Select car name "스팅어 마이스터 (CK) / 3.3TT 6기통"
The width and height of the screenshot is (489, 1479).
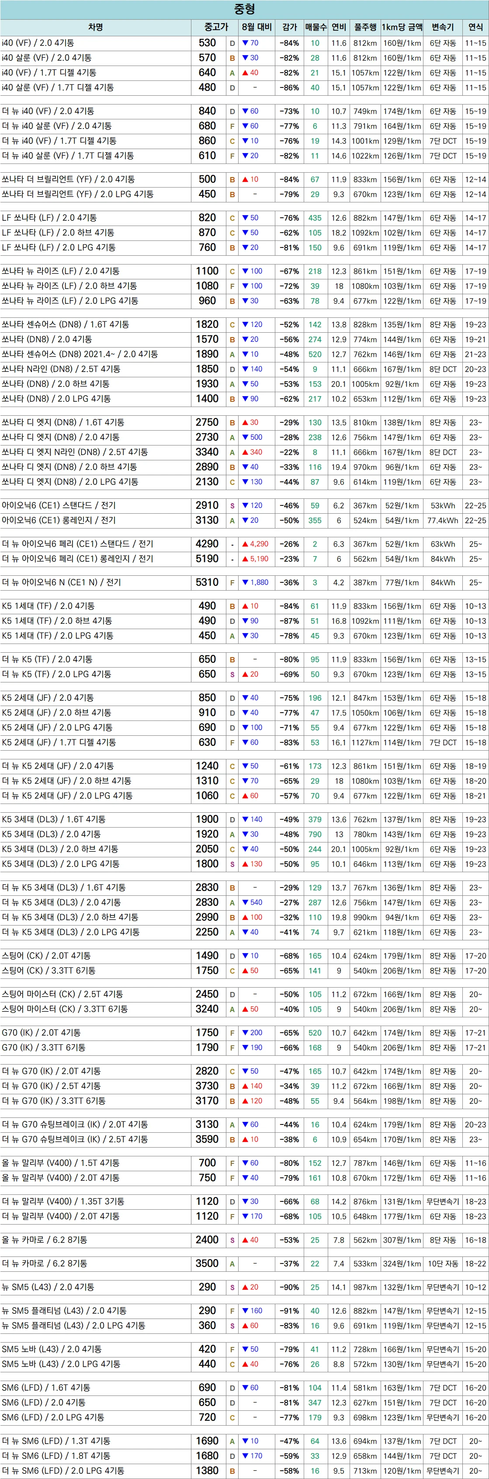(x=65, y=1009)
